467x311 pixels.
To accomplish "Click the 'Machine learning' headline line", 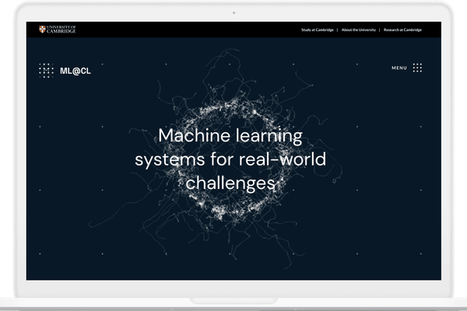I will [230, 136].
